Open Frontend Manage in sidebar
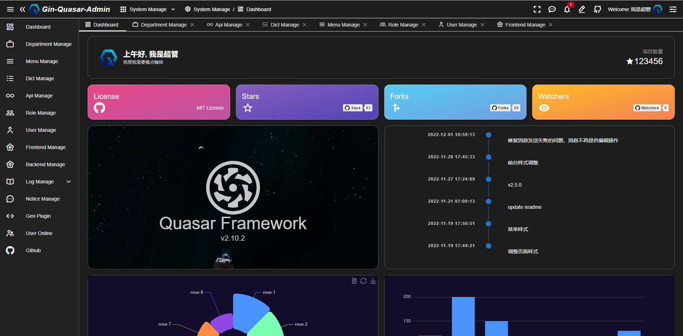 click(x=40, y=147)
